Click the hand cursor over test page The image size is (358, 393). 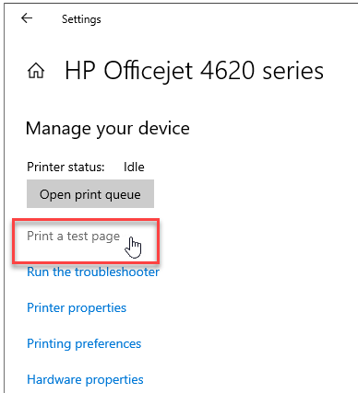coord(133,248)
